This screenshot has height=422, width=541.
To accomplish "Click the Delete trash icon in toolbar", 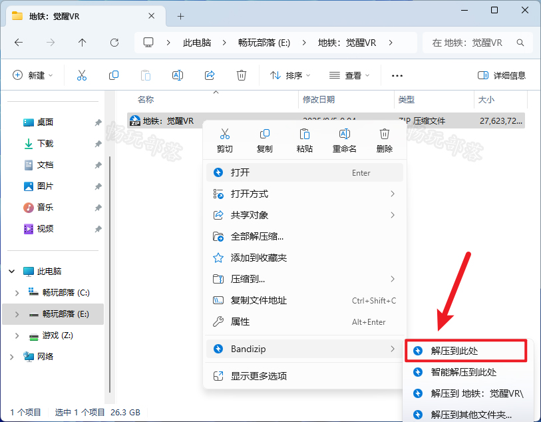I will point(241,75).
